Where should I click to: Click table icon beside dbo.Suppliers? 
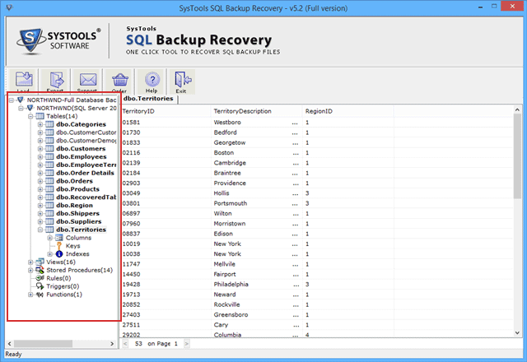(x=49, y=221)
